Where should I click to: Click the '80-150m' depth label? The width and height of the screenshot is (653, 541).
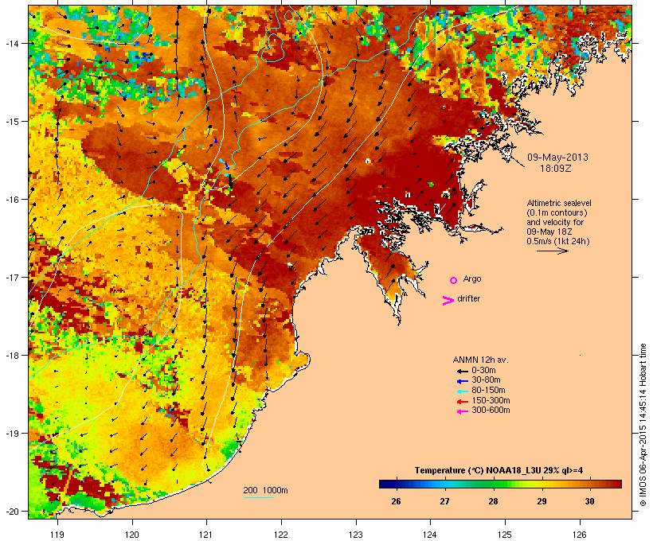pyautogui.click(x=488, y=391)
